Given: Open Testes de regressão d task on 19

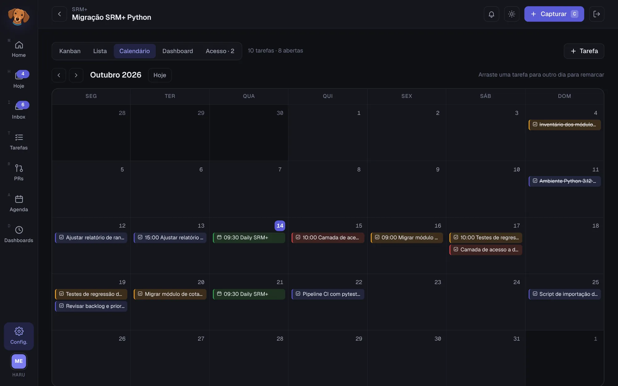Looking at the screenshot, I should tap(91, 294).
